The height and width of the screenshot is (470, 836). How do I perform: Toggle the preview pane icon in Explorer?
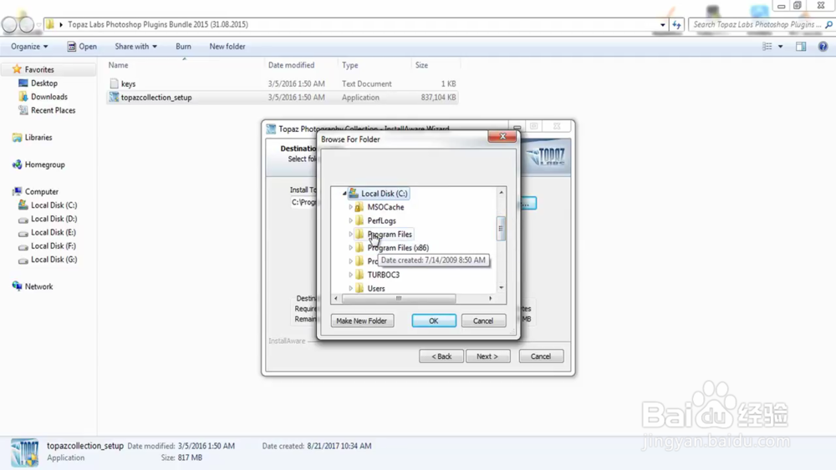click(x=801, y=46)
